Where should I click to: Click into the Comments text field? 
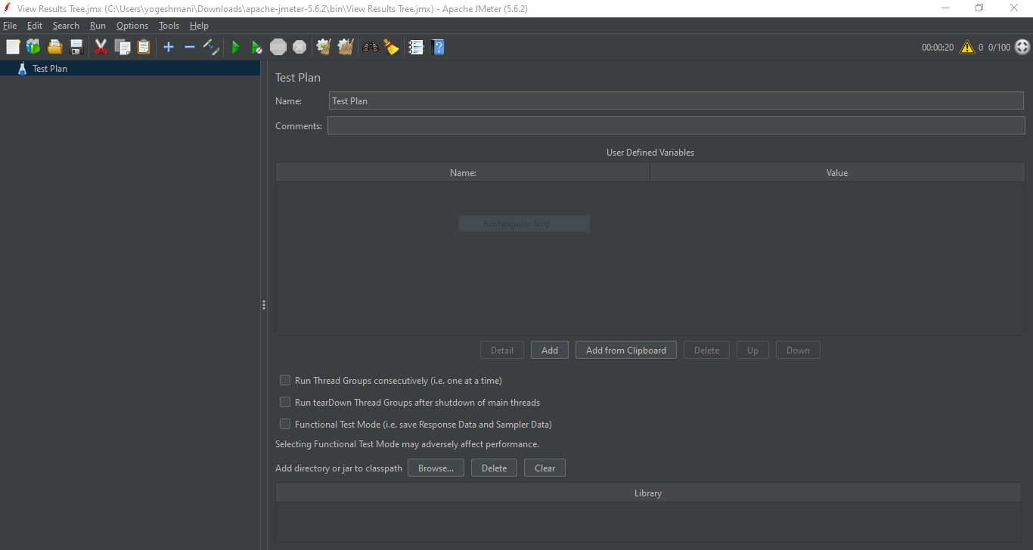coord(675,126)
